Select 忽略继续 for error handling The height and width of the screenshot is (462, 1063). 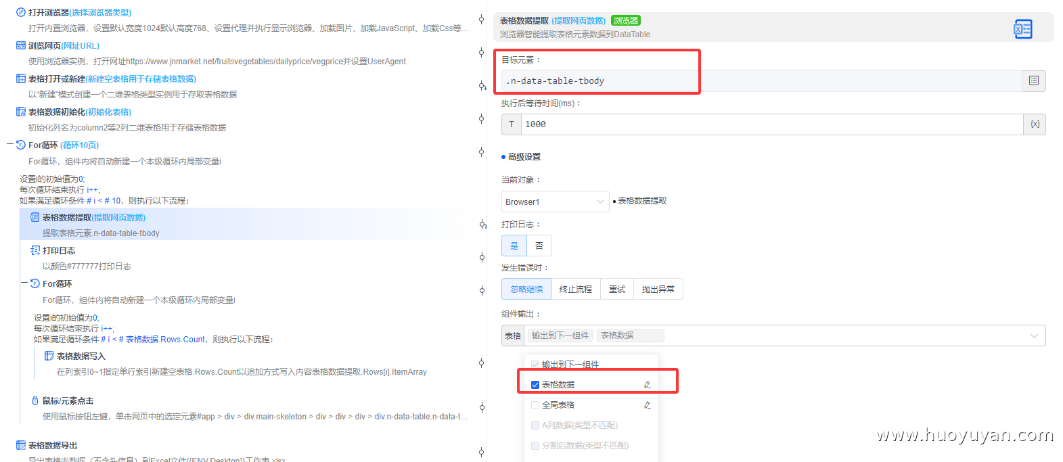pyautogui.click(x=526, y=289)
